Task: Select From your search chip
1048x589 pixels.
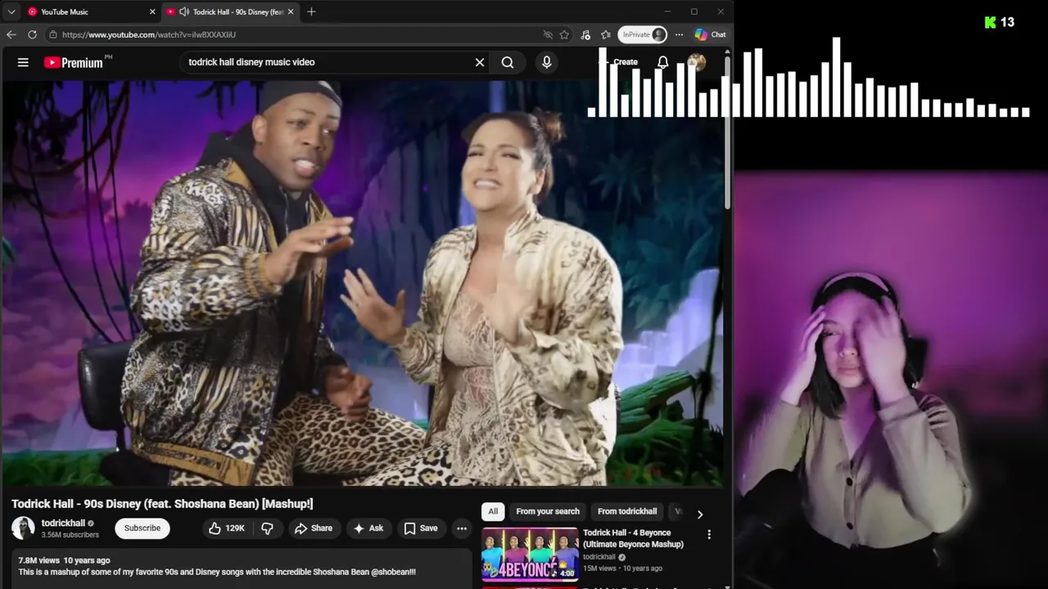Action: click(548, 511)
